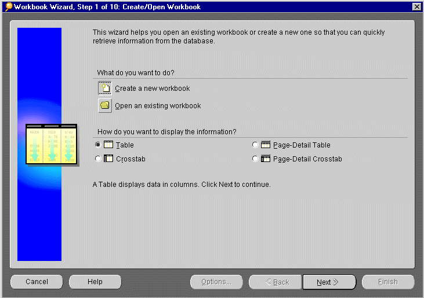Enable the Page-Detail Table radio option
424x298 pixels.
(255, 145)
